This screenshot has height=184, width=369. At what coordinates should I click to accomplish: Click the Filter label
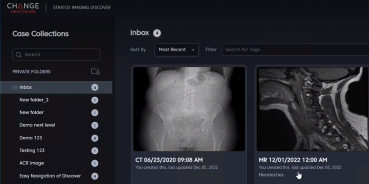pyautogui.click(x=211, y=50)
